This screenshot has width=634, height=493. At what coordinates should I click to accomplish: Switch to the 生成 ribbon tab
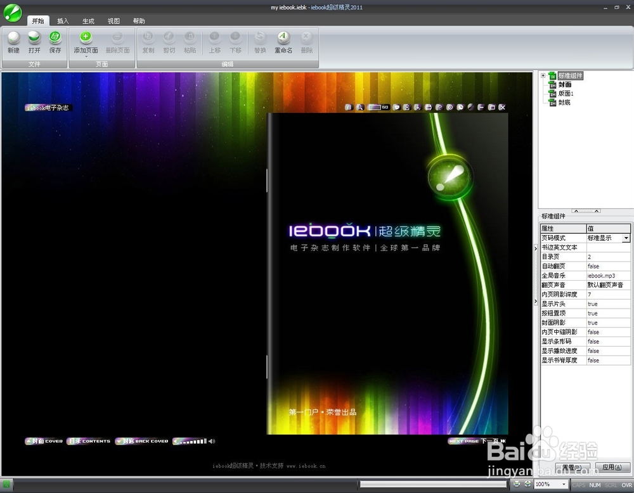[x=88, y=21]
